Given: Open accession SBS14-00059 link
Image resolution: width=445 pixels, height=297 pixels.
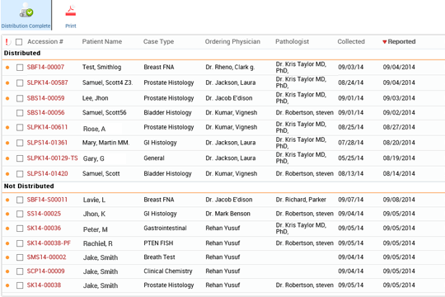Looking at the screenshot, I should (45, 98).
